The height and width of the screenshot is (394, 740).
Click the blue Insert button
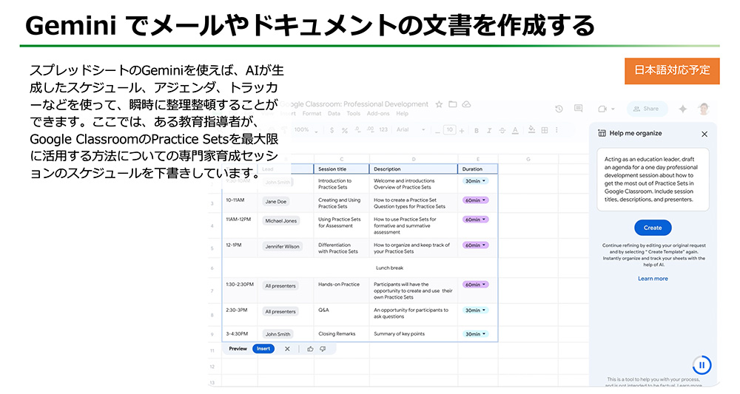(x=263, y=349)
